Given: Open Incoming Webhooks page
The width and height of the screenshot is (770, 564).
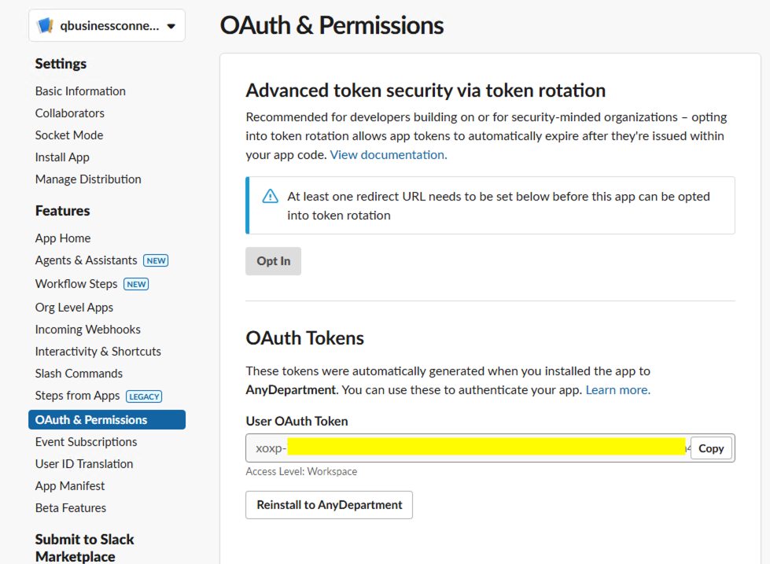Looking at the screenshot, I should (x=88, y=330).
